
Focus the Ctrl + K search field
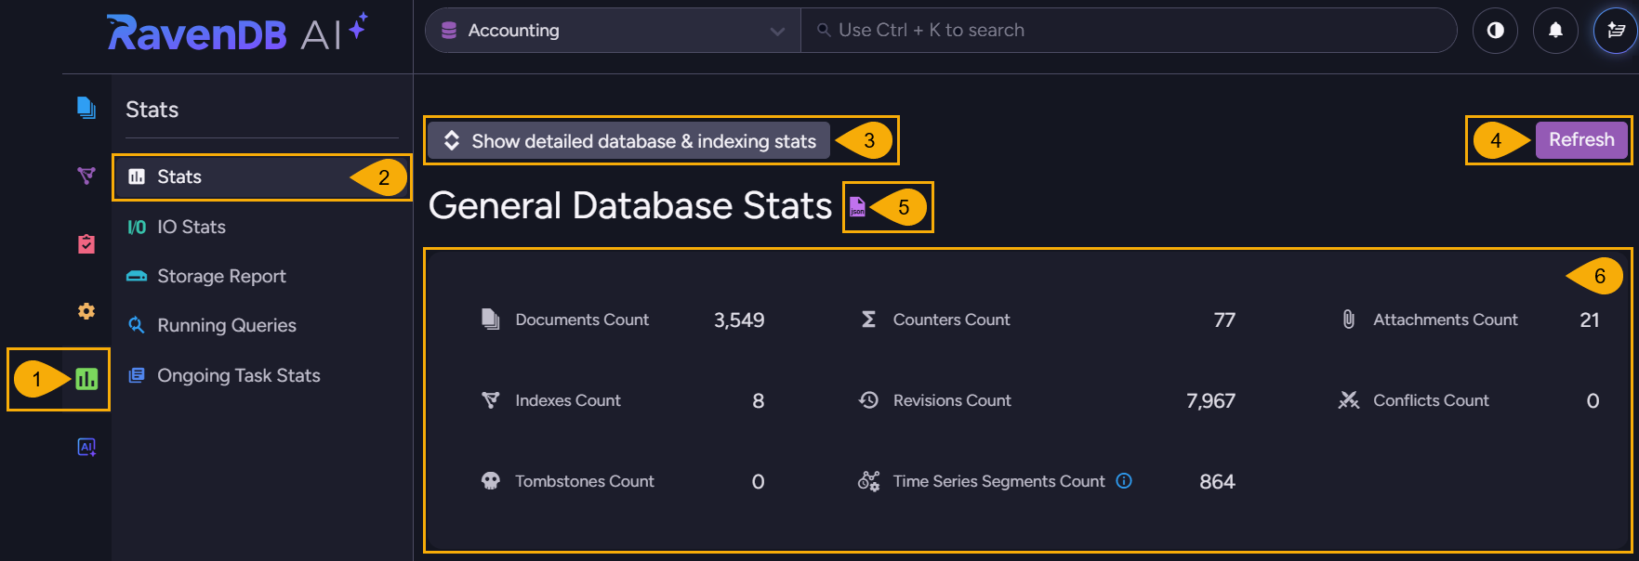tap(1129, 31)
